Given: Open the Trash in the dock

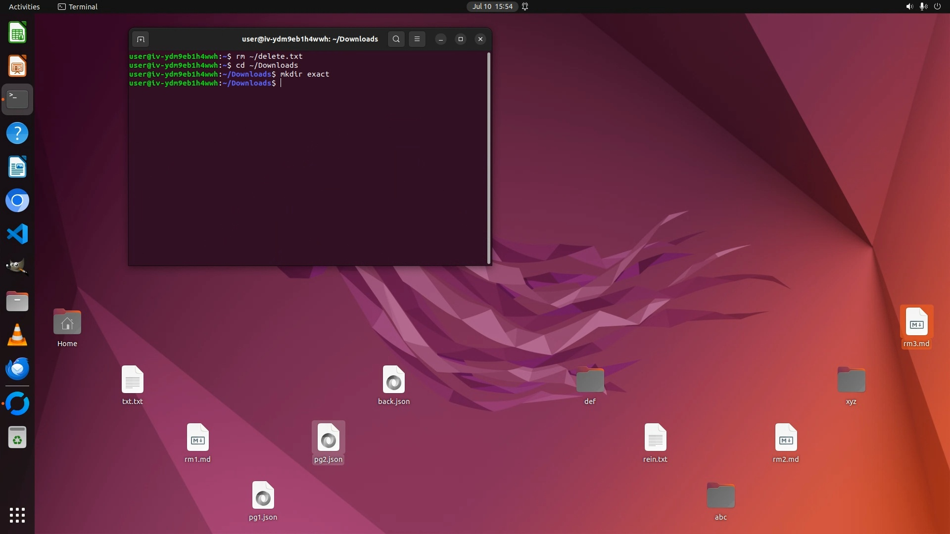Looking at the screenshot, I should coord(17,438).
